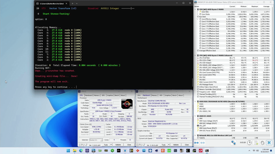Switch to Memory tab in left CPU-Z
275x154 pixels.
[x=96, y=95]
